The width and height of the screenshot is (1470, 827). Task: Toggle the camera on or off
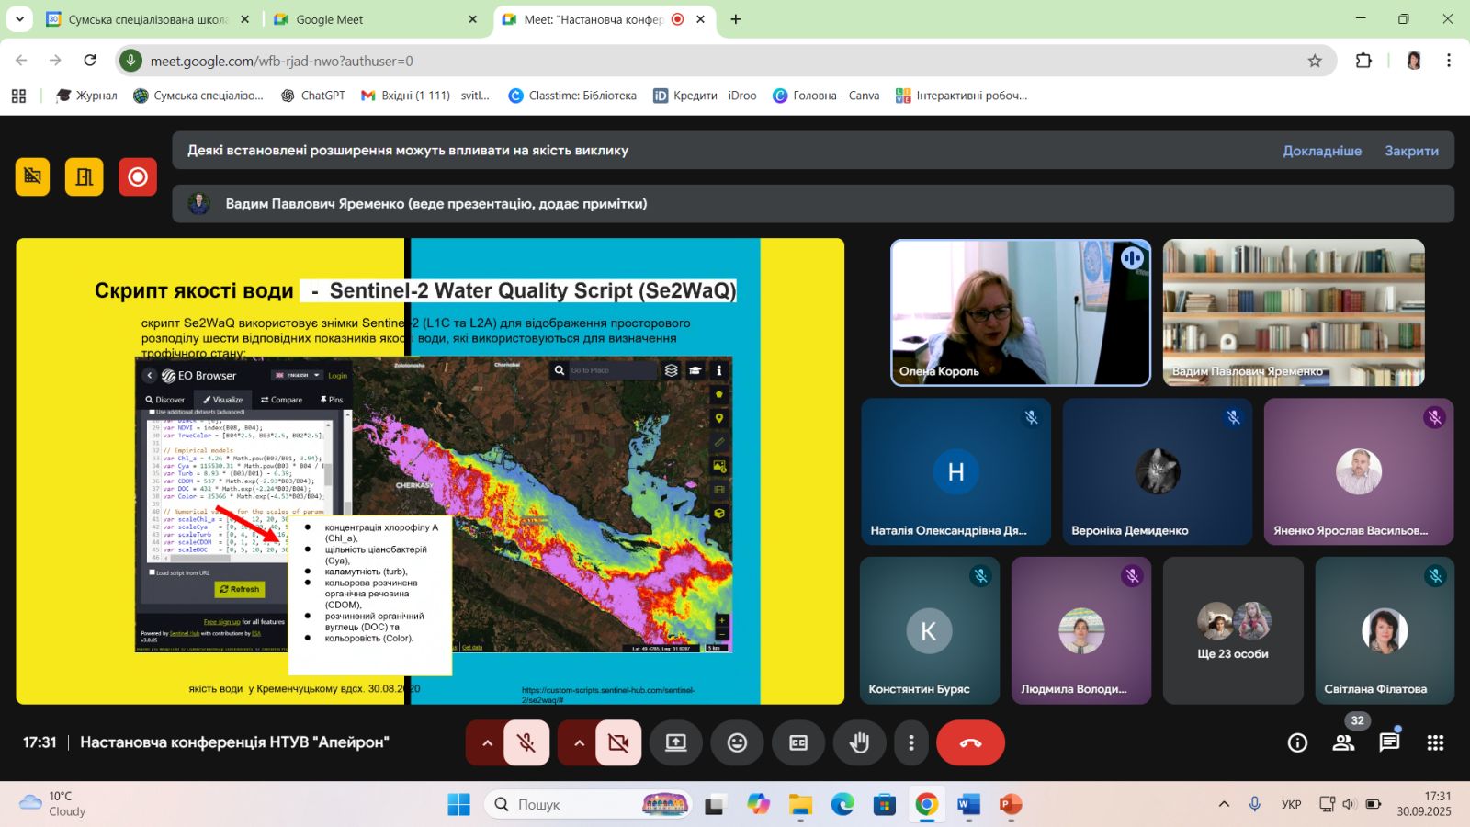pos(618,742)
